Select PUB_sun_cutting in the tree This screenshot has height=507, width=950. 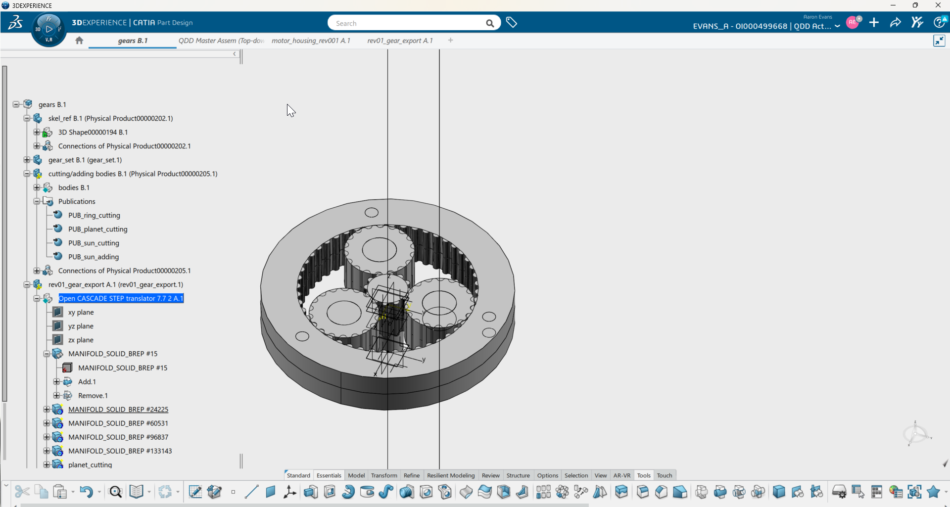[x=94, y=243]
